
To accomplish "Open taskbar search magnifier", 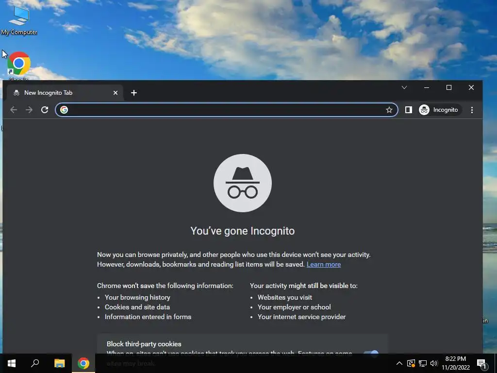I will coord(35,363).
